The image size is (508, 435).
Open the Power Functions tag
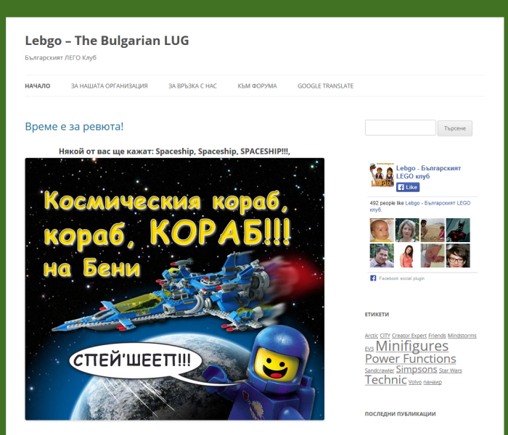coord(411,359)
